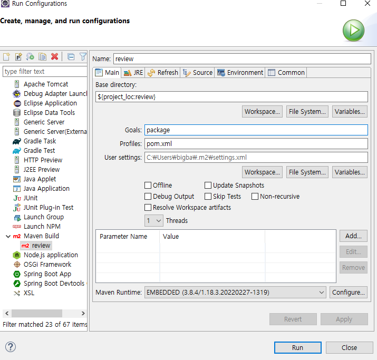
Task: Toggle Non-recursive checkbox
Action: point(255,197)
